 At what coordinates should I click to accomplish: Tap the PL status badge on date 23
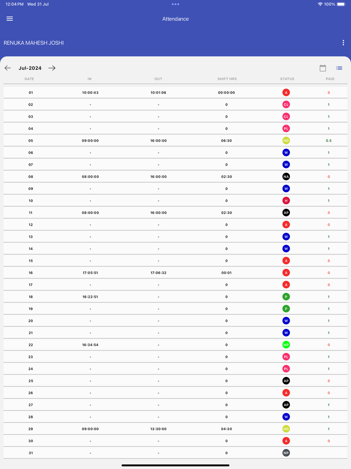(286, 357)
